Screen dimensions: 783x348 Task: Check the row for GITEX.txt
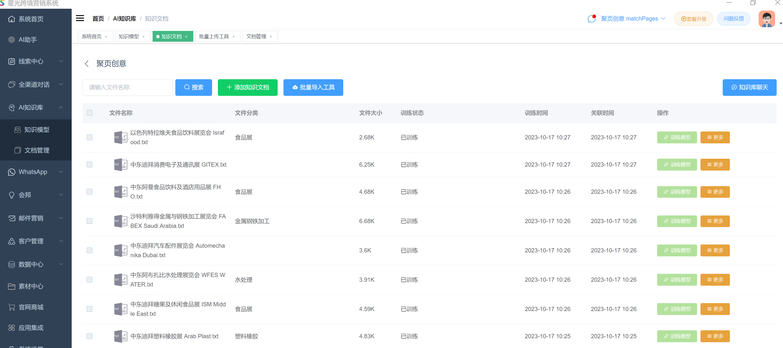pos(89,164)
